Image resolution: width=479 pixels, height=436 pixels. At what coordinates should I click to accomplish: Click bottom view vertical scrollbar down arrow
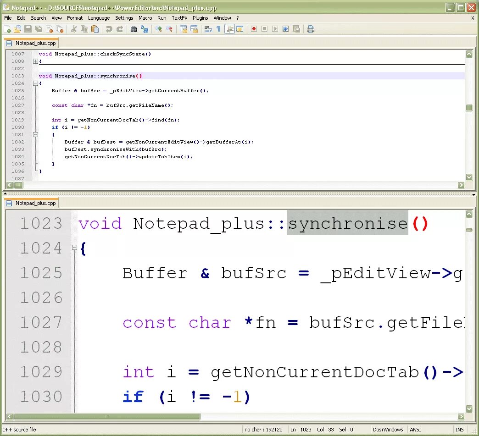click(x=469, y=408)
